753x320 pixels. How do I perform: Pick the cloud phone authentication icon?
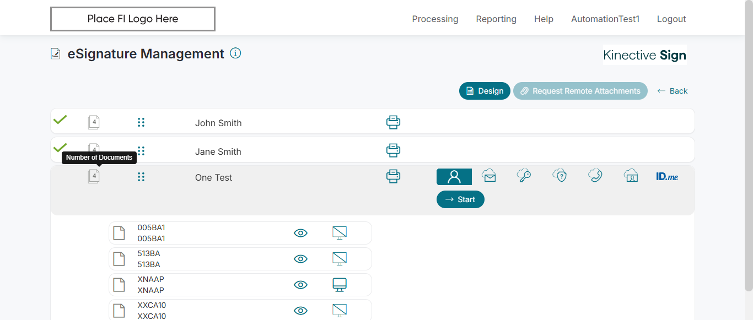pyautogui.click(x=595, y=176)
